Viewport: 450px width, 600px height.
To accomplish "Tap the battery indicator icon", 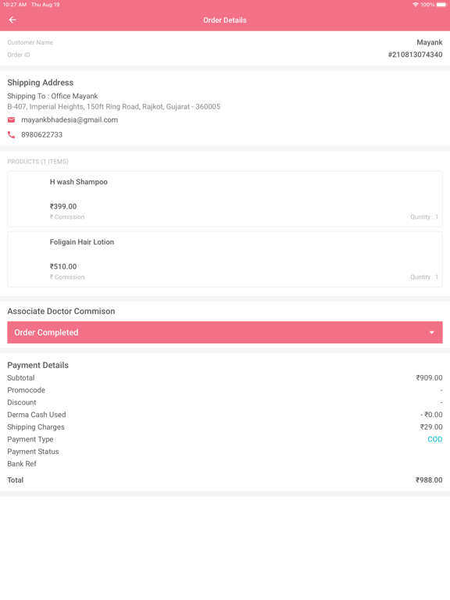I will tap(441, 5).
